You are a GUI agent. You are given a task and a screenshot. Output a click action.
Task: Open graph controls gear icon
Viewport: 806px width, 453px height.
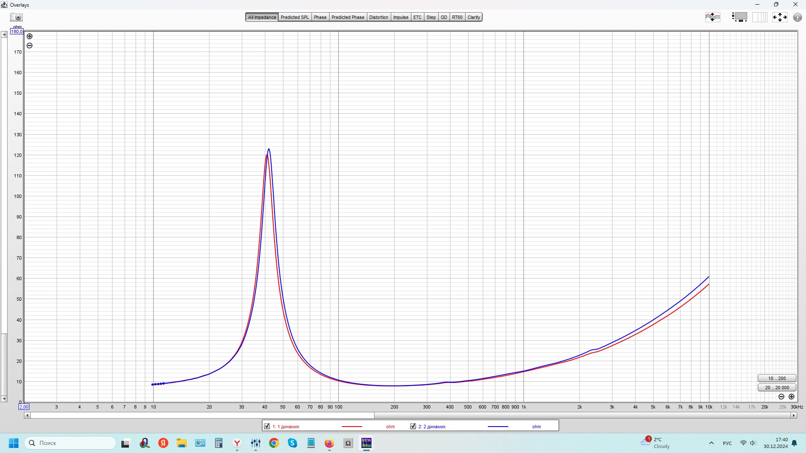tap(797, 17)
